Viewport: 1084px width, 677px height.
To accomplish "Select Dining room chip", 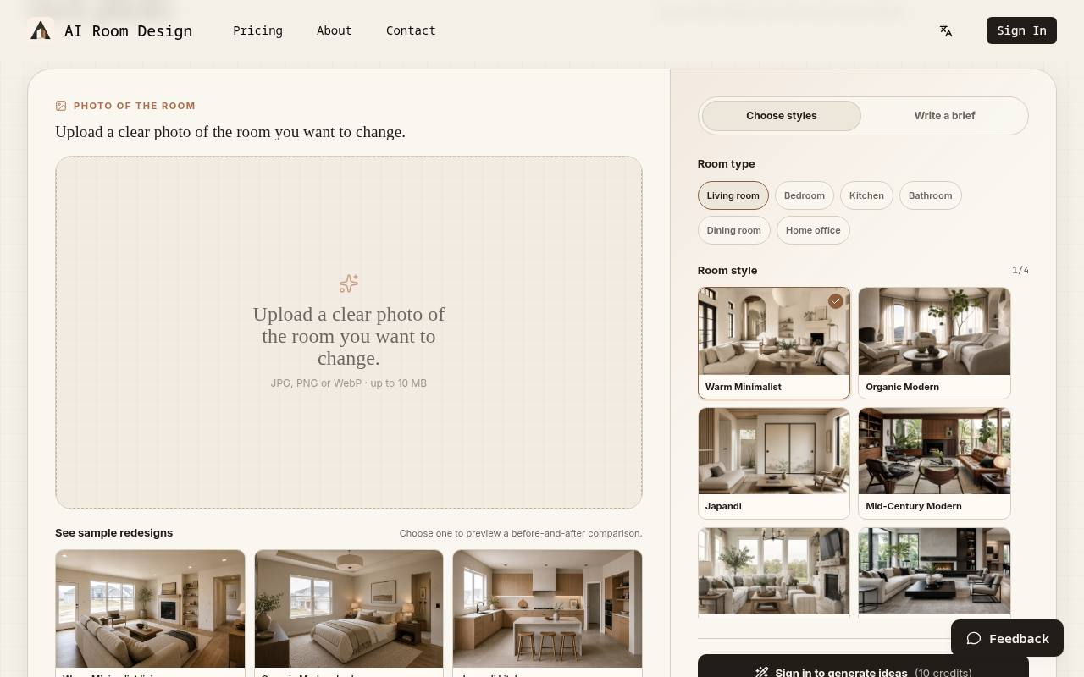I will click(734, 230).
